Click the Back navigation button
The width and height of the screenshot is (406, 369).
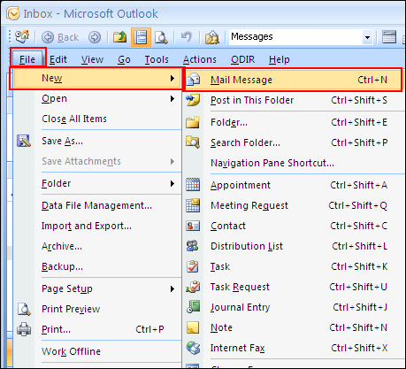coord(60,37)
